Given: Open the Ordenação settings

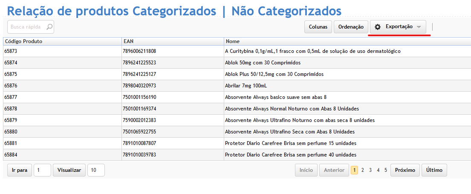Looking at the screenshot, I should point(351,27).
